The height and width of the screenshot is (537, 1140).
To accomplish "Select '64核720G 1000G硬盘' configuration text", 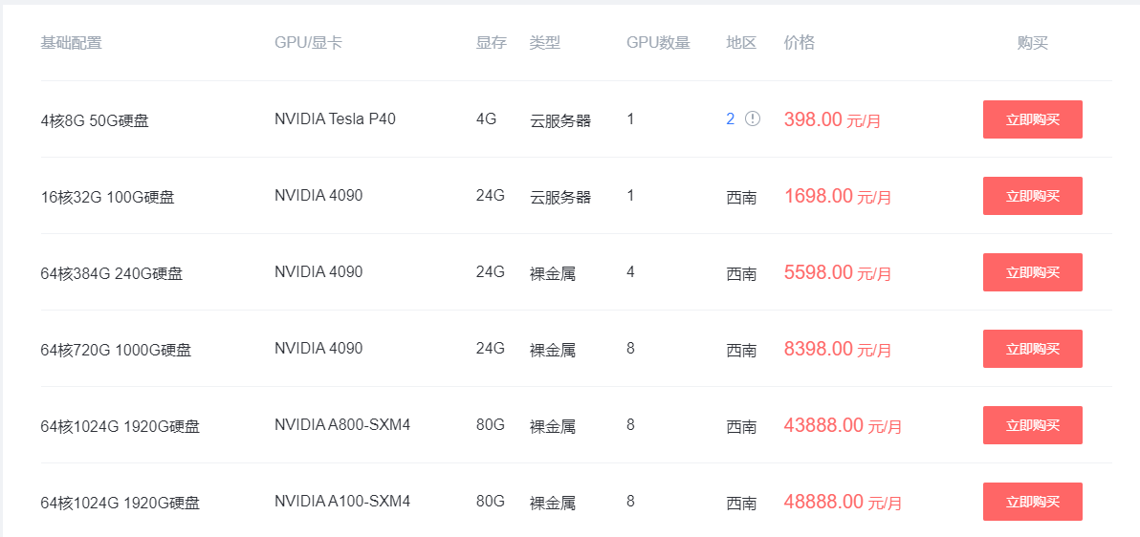I will point(117,351).
